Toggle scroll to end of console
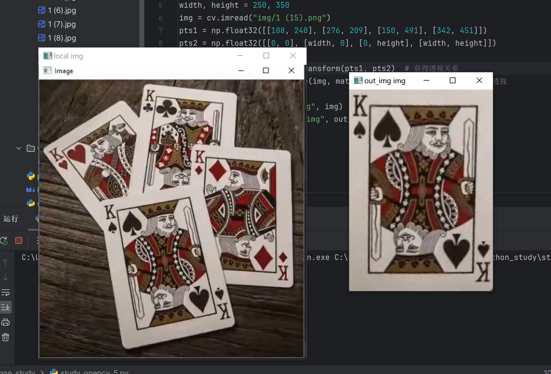The width and height of the screenshot is (551, 374). pos(5,307)
